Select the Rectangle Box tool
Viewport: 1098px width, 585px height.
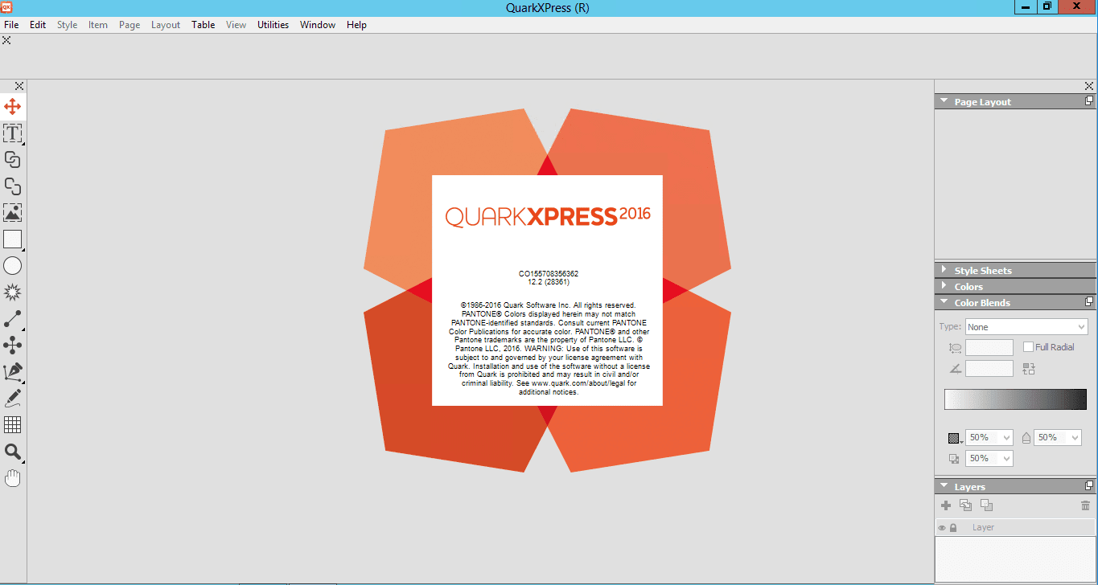tap(12, 239)
